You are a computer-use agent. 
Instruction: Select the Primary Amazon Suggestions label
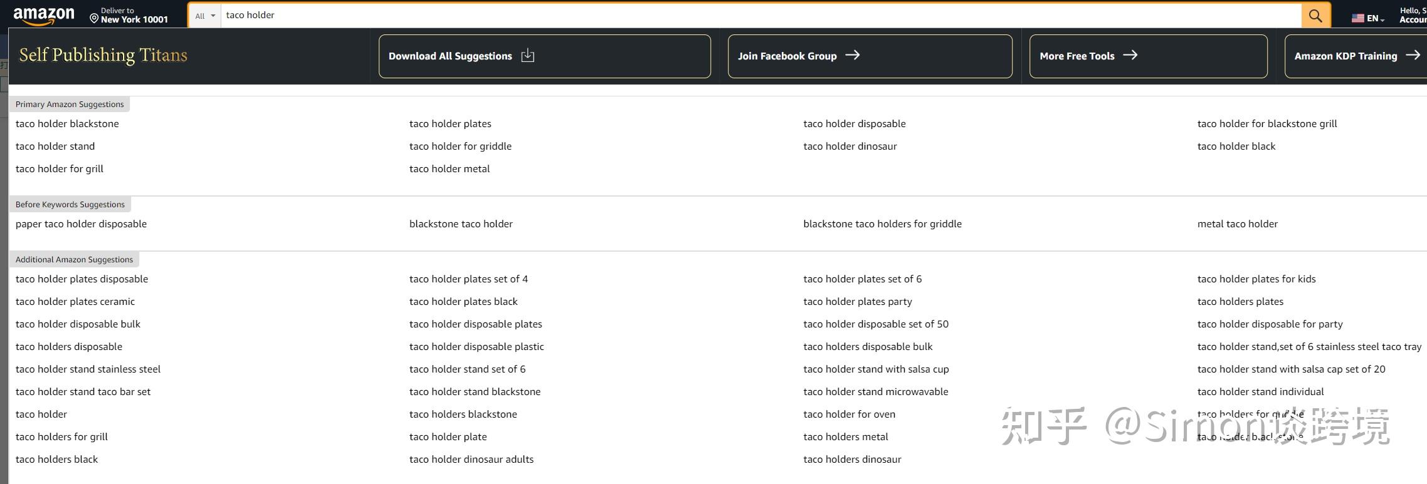(70, 105)
